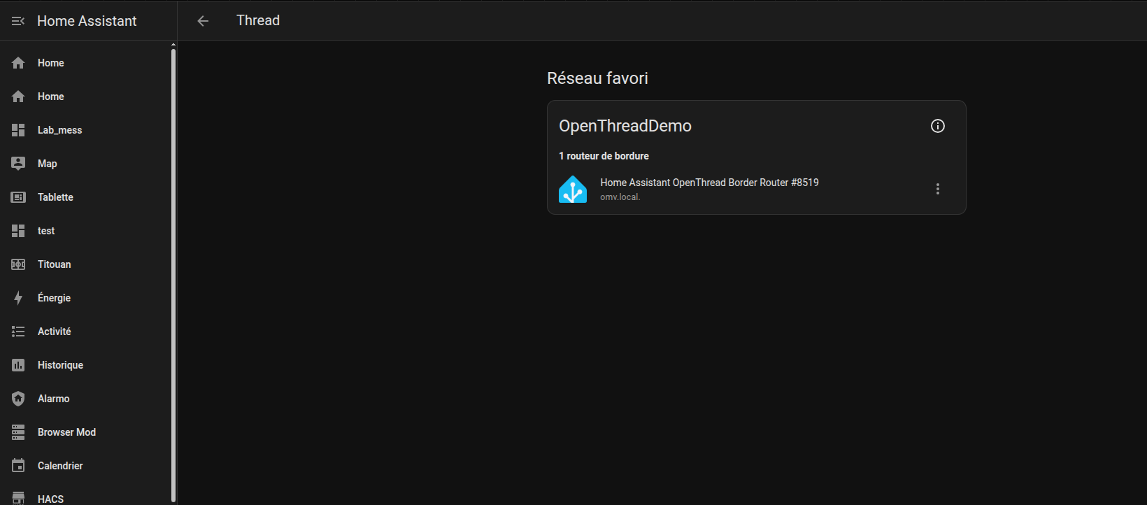Screen dimensions: 1147x505
Task: Open the test dashboard
Action: [x=46, y=231]
